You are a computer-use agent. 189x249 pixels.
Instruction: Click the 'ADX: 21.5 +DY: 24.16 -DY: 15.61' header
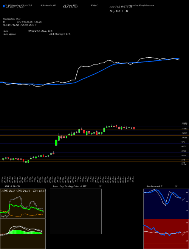[23, 191]
